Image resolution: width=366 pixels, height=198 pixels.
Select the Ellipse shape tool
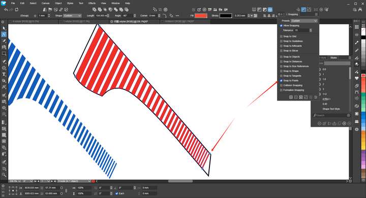[x=4, y=68]
